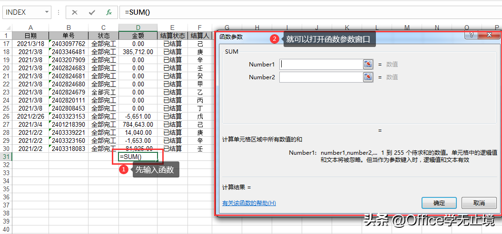This screenshot has width=502, height=234.
Task: Select column A header
Action: pos(30,28)
